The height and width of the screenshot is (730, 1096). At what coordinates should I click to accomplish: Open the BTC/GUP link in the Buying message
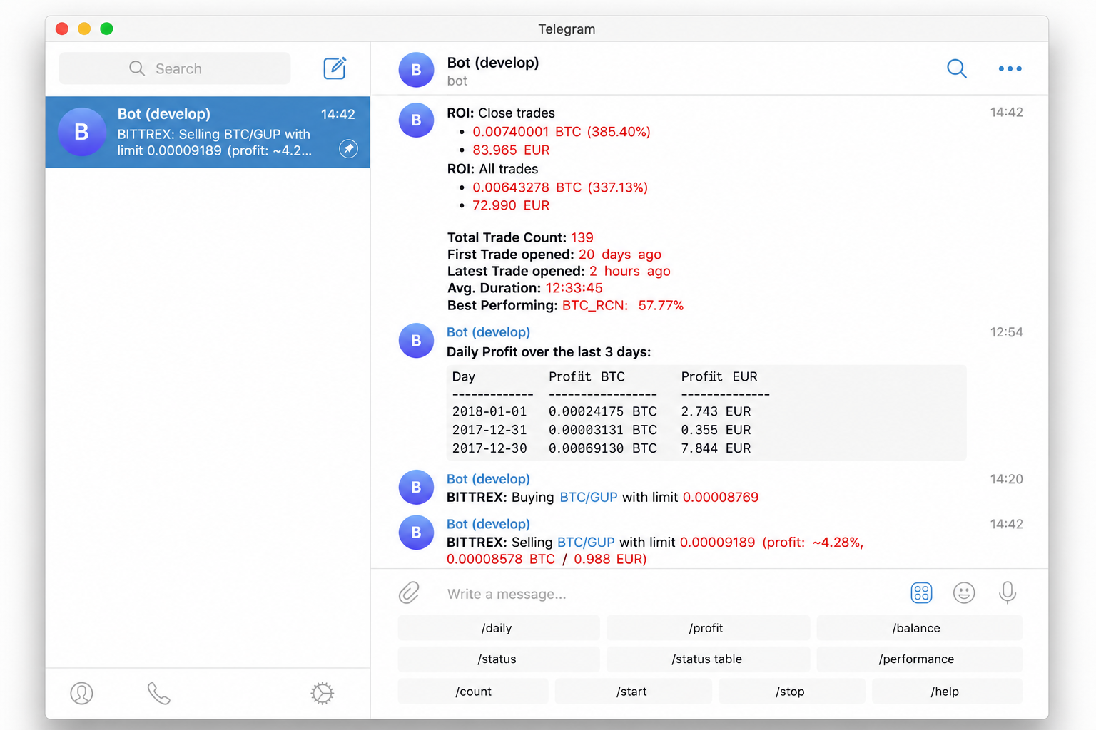[x=589, y=497]
